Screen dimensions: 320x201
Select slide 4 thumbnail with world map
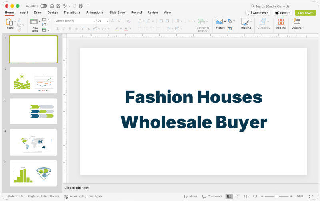point(33,142)
